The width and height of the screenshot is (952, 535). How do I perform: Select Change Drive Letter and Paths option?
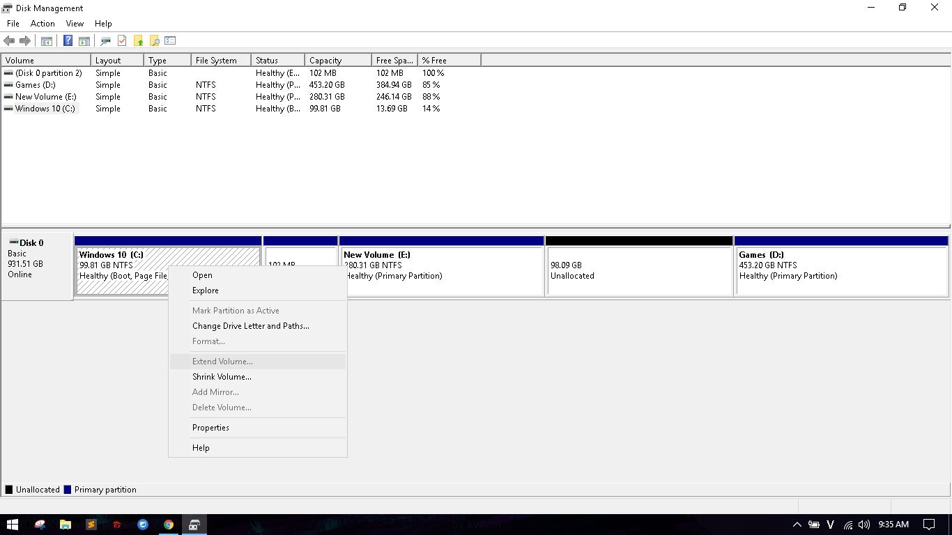pyautogui.click(x=250, y=326)
